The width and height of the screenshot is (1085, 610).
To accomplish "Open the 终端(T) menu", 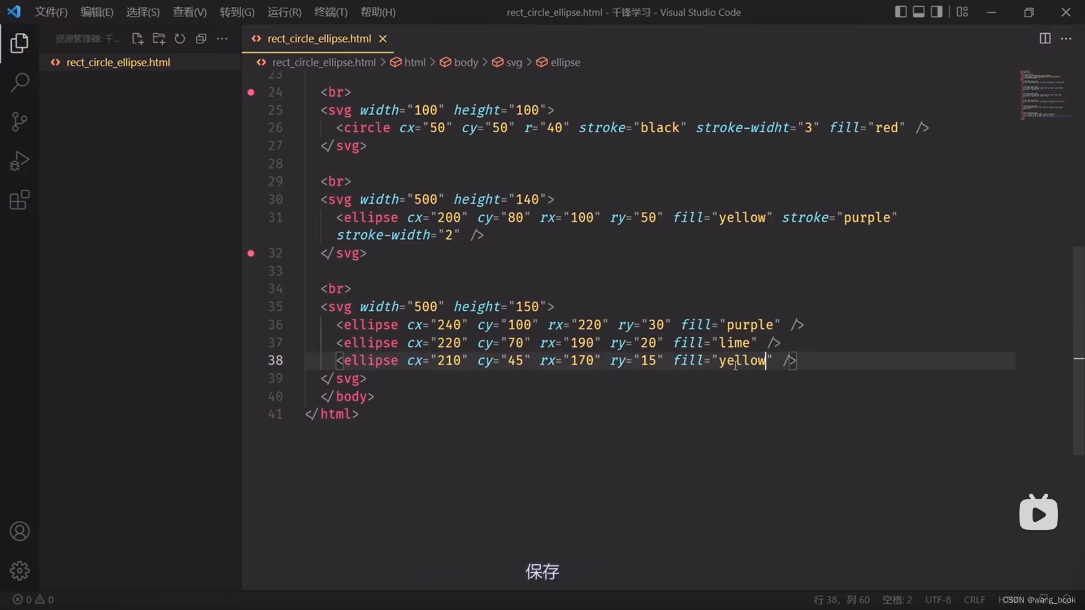I will pos(331,12).
